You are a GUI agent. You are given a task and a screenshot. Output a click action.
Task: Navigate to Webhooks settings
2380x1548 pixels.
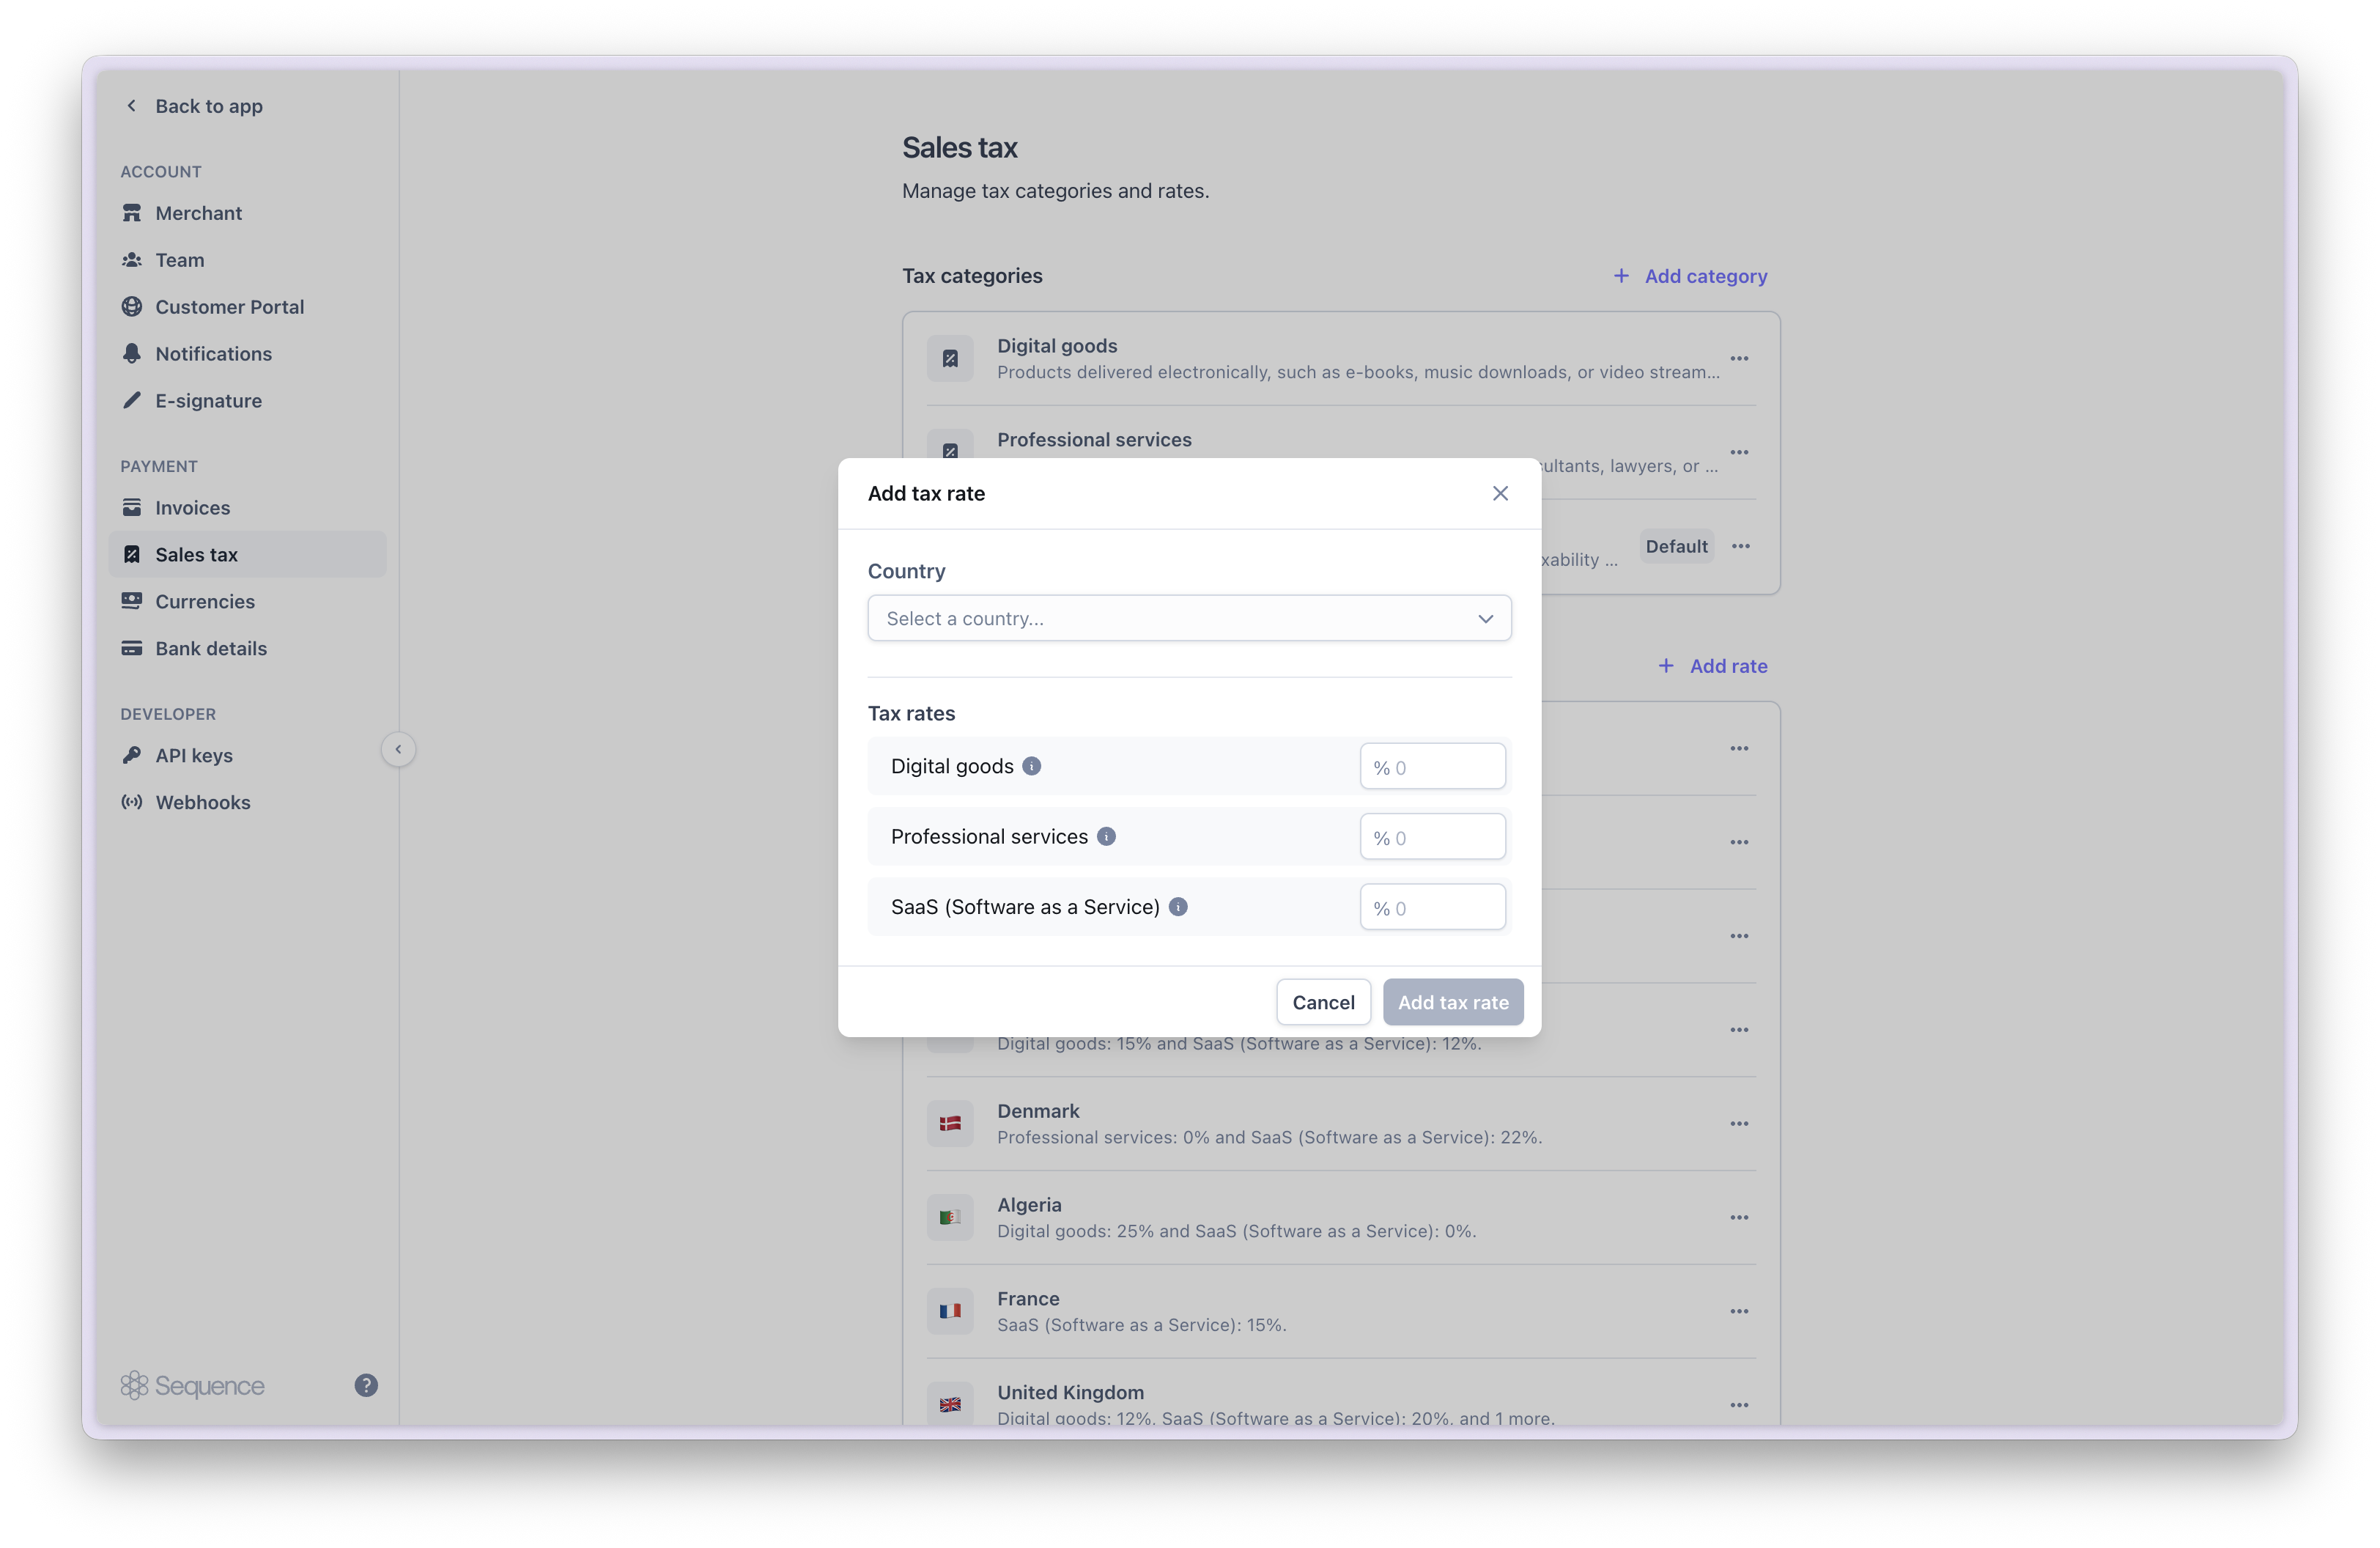coord(202,802)
